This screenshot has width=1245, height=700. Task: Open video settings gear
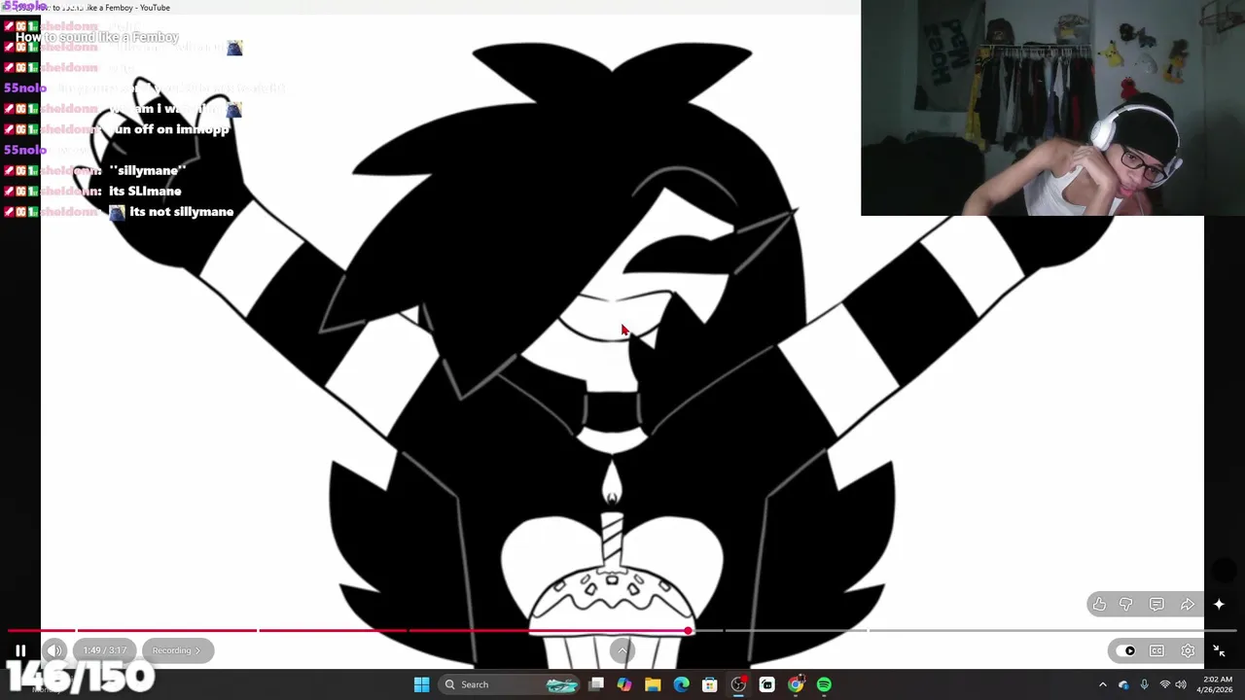point(1188,650)
